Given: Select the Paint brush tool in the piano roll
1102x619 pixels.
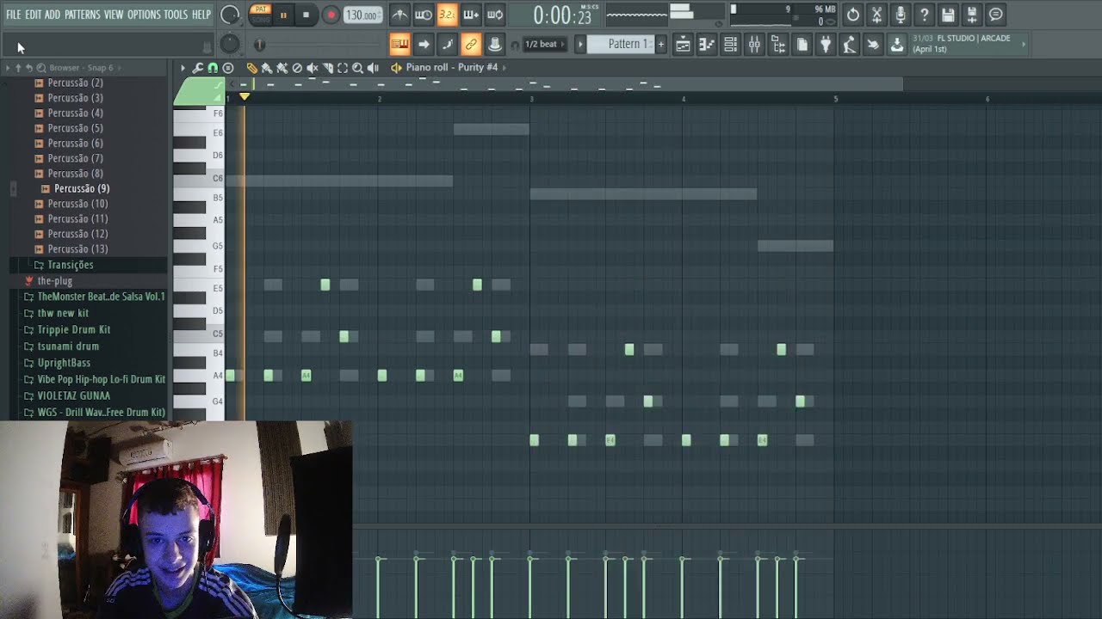Looking at the screenshot, I should pyautogui.click(x=267, y=67).
